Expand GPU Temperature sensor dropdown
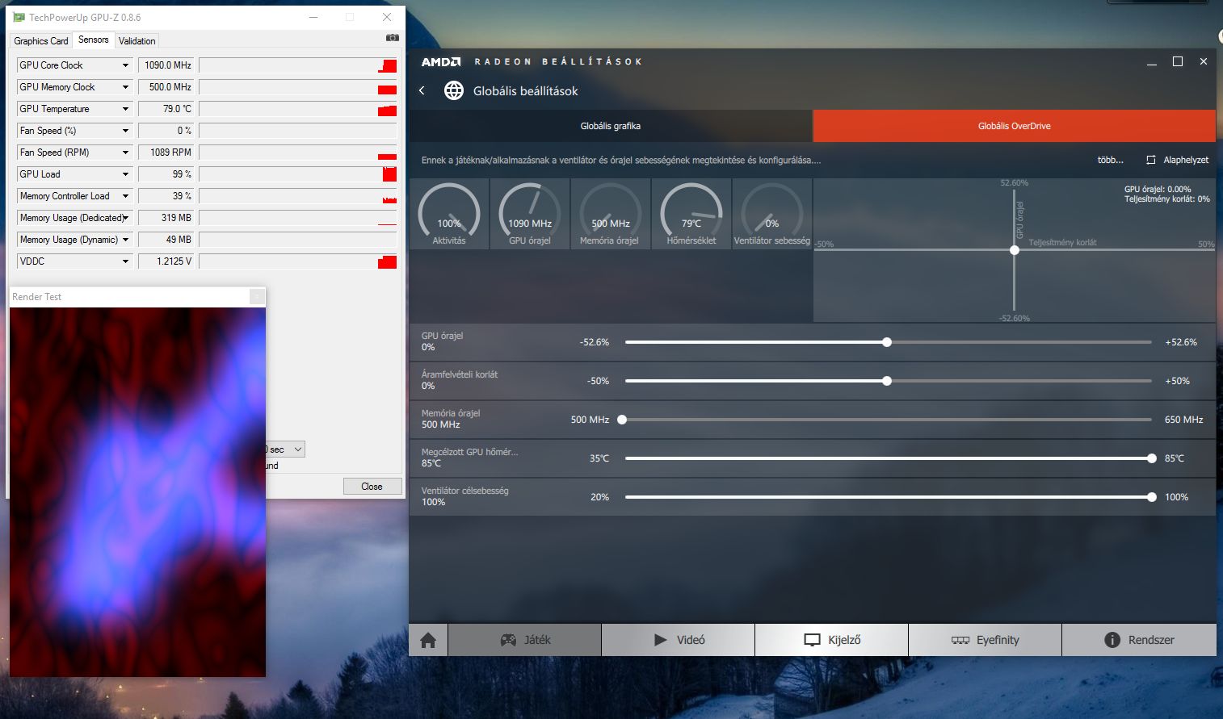 pyautogui.click(x=125, y=109)
